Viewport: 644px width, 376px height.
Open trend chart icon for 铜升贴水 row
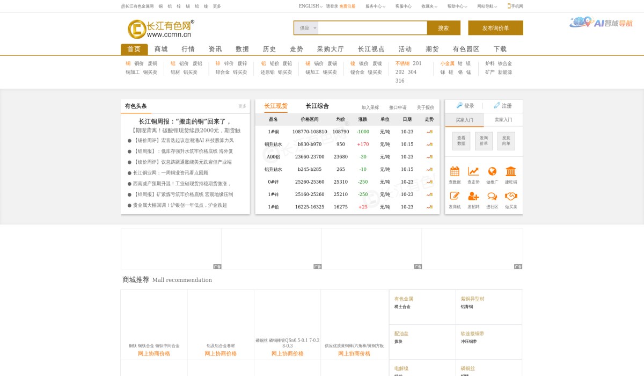point(429,144)
